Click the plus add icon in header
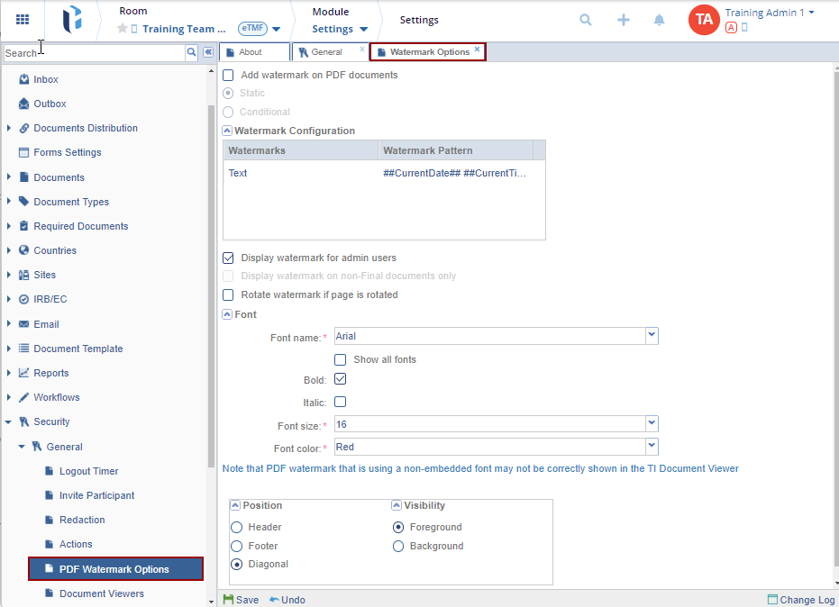 [623, 20]
